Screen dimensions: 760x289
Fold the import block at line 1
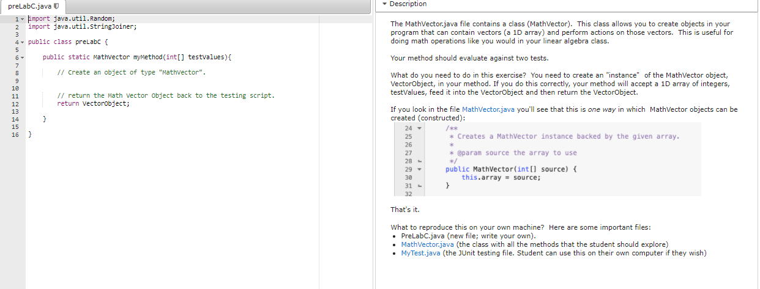(x=23, y=19)
